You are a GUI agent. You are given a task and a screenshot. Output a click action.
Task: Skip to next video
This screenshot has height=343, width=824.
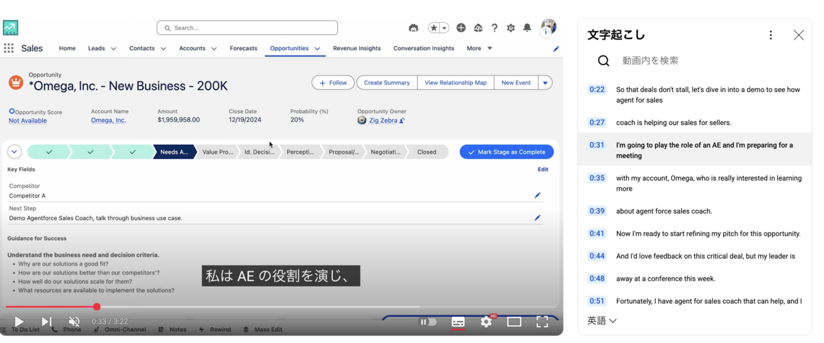pyautogui.click(x=46, y=322)
